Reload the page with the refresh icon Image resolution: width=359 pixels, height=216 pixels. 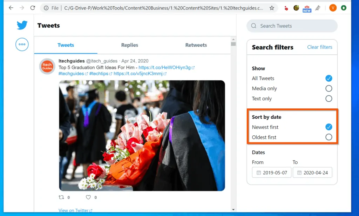33,8
